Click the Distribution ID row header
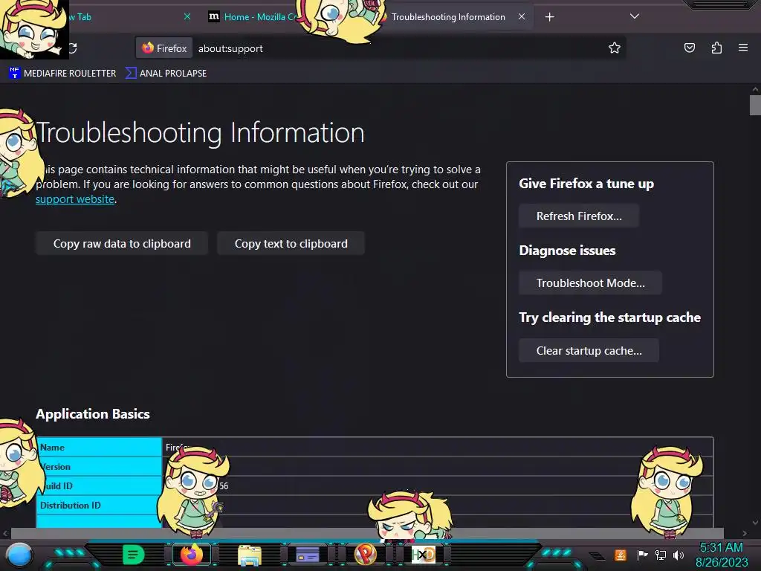Screen dimensions: 761x571 click(x=99, y=506)
